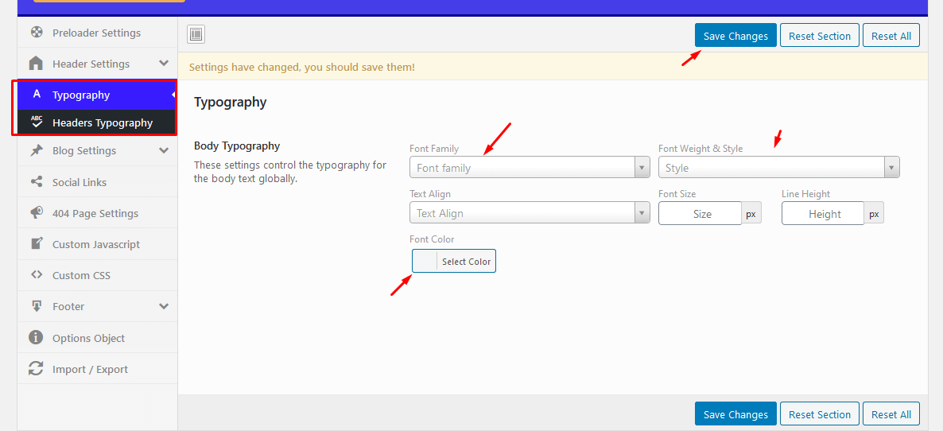The height and width of the screenshot is (431, 943).
Task: Click the Import / Export refresh icon
Action: [x=36, y=369]
